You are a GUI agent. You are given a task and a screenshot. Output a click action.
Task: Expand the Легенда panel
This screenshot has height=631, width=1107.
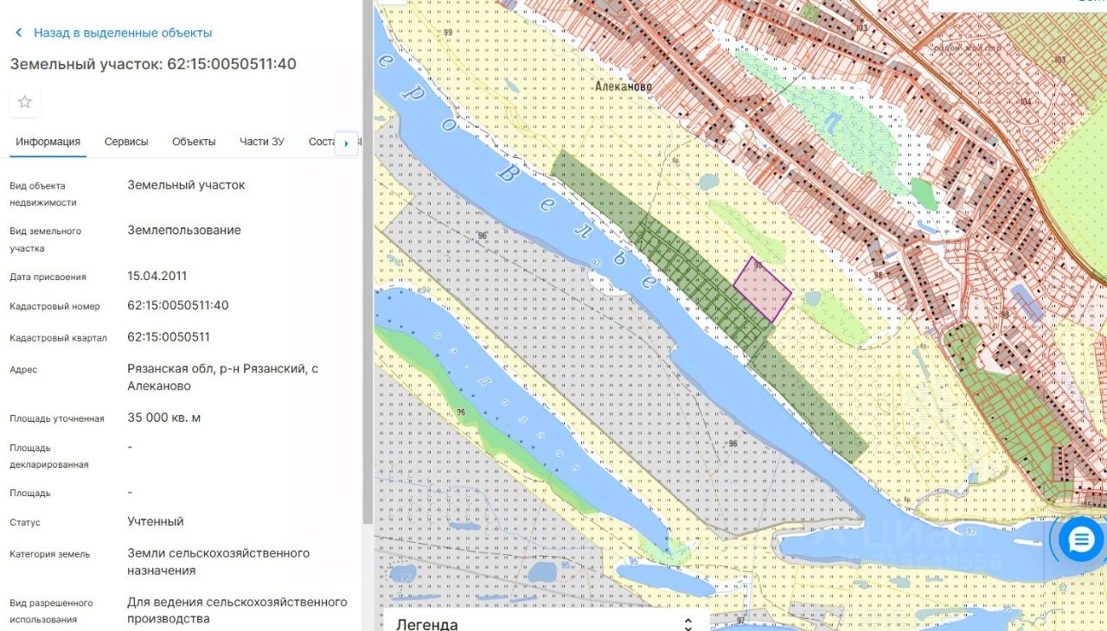pyautogui.click(x=546, y=622)
